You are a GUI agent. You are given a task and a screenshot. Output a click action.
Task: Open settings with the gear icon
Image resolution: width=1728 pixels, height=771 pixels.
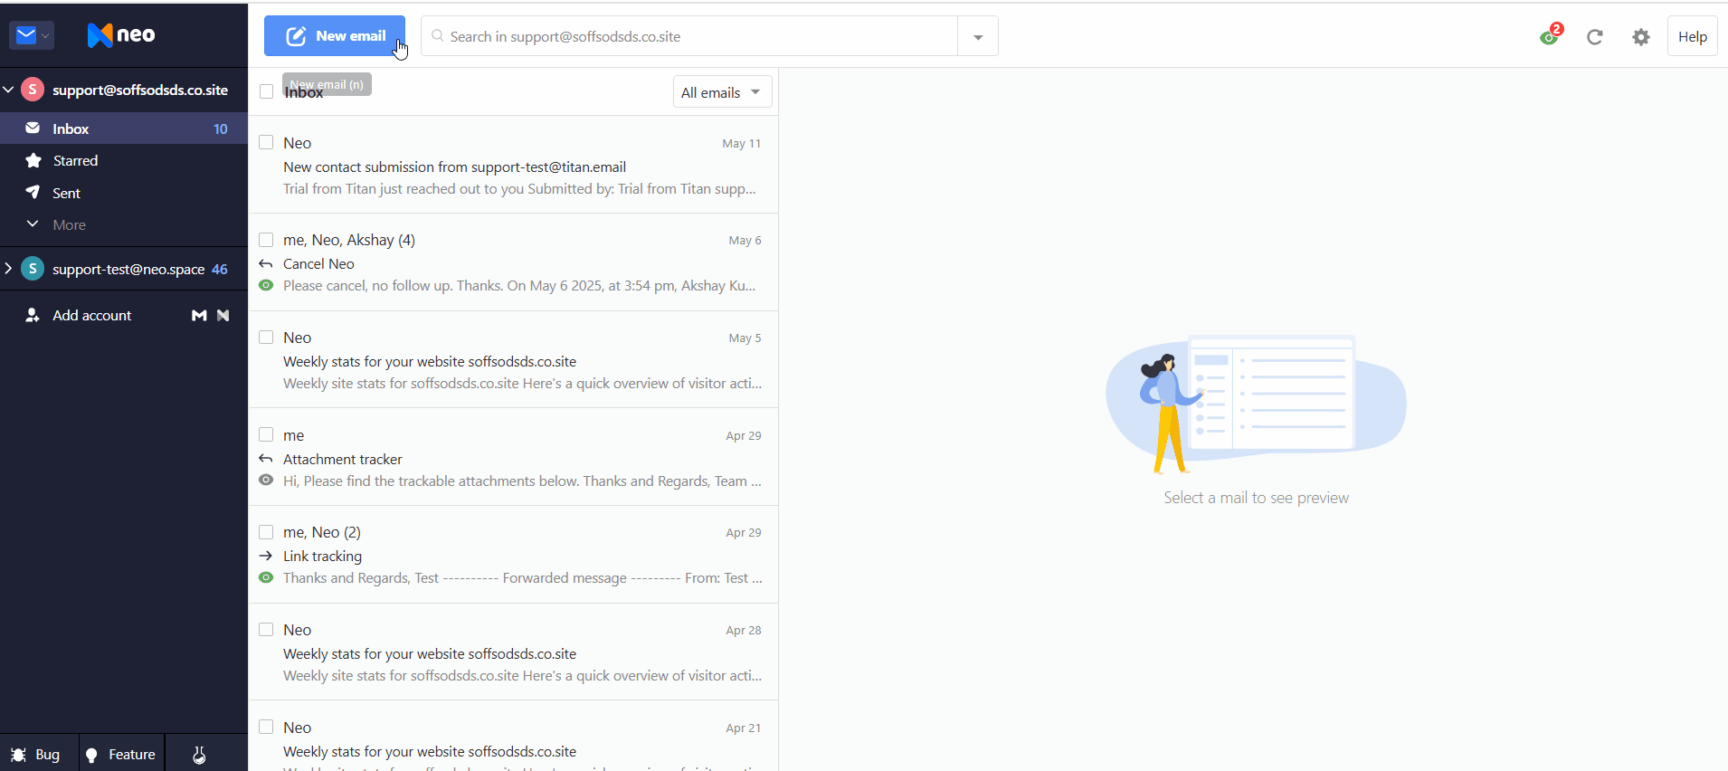[x=1641, y=37]
